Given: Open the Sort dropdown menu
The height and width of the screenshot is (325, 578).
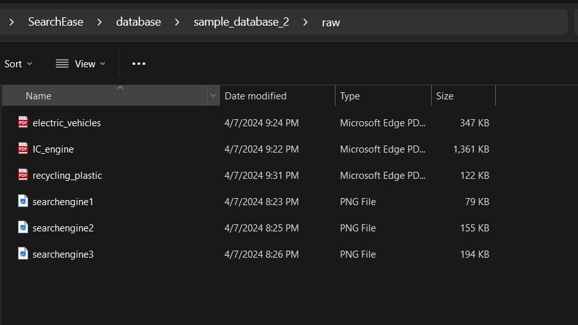Looking at the screenshot, I should [x=18, y=63].
